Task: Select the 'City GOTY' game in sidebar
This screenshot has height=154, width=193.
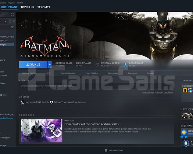Action: pos(4,41)
